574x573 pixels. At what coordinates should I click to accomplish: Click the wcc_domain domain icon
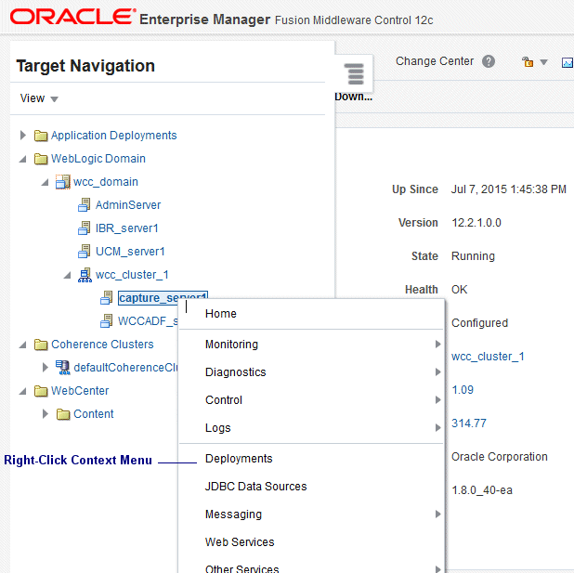pyautogui.click(x=62, y=182)
